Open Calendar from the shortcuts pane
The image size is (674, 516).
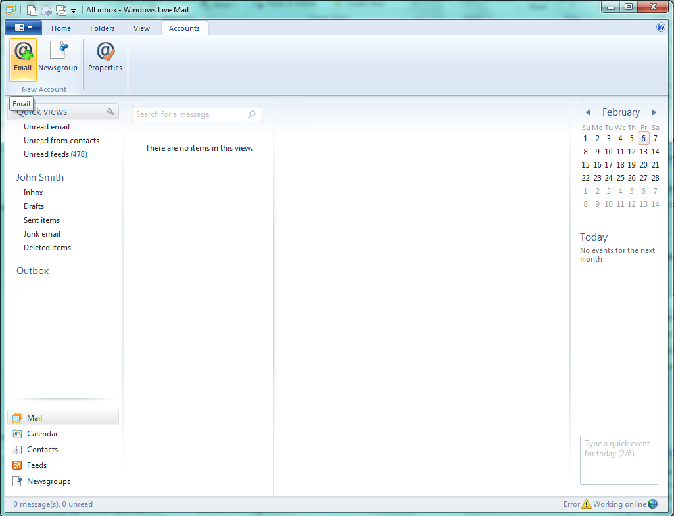click(42, 434)
